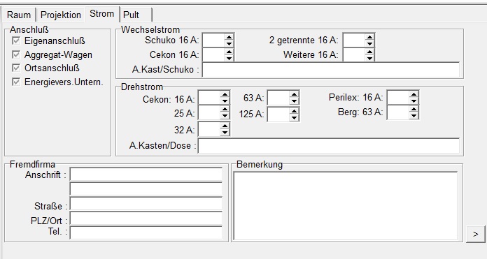
Task: Increase the Drehstrom 32 A value
Action: click(225, 126)
